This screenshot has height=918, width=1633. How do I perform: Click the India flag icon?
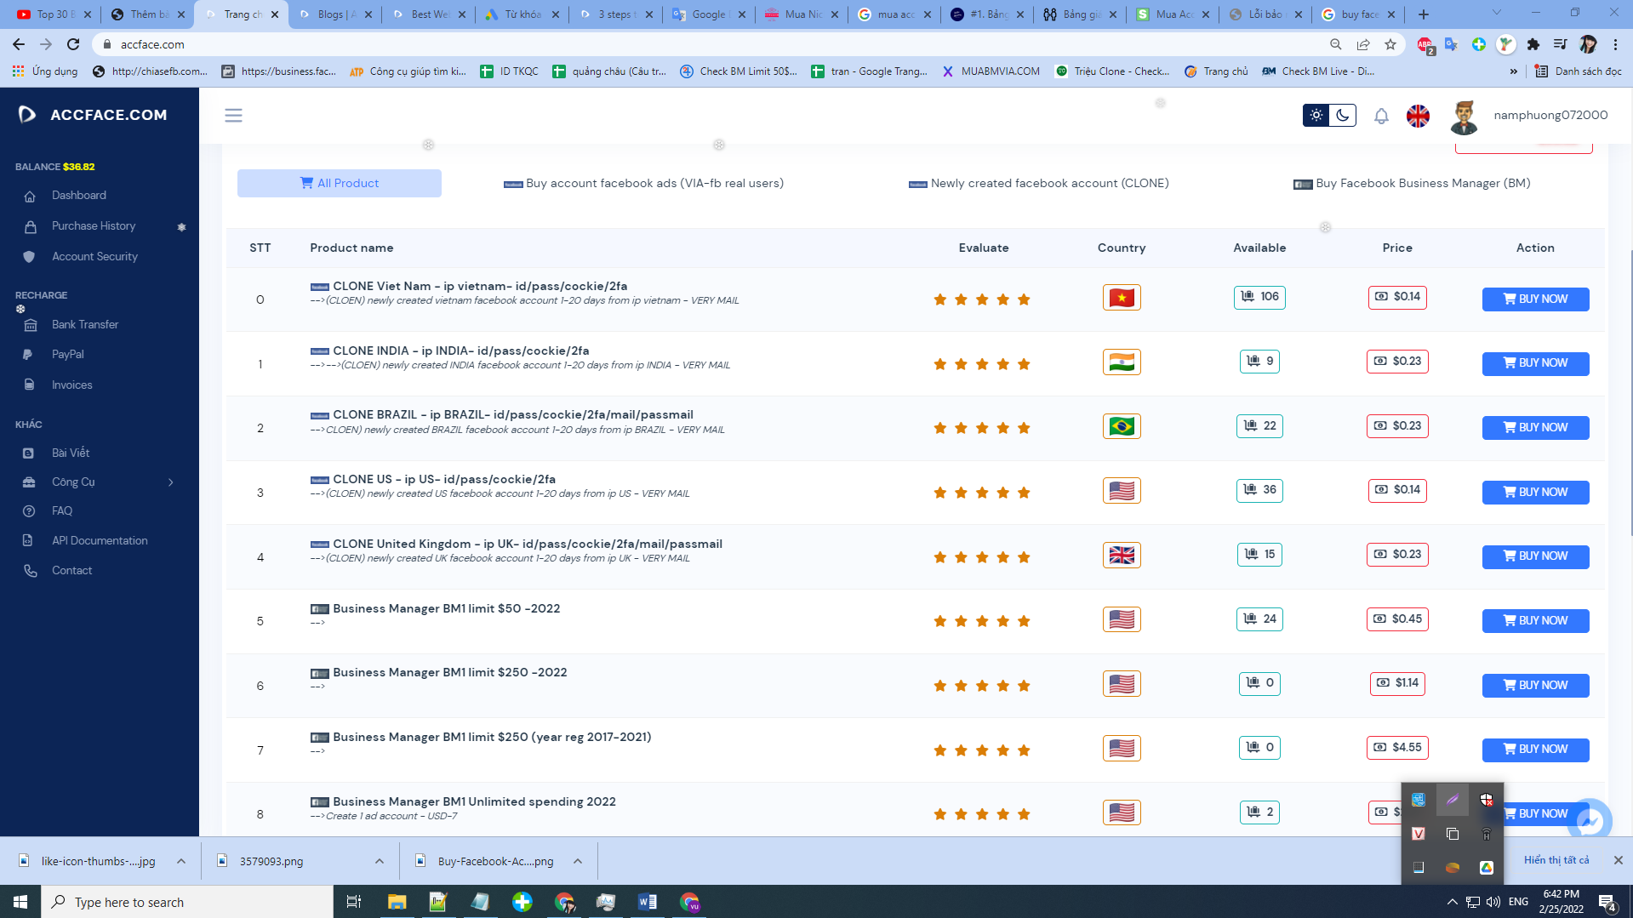coord(1122,362)
